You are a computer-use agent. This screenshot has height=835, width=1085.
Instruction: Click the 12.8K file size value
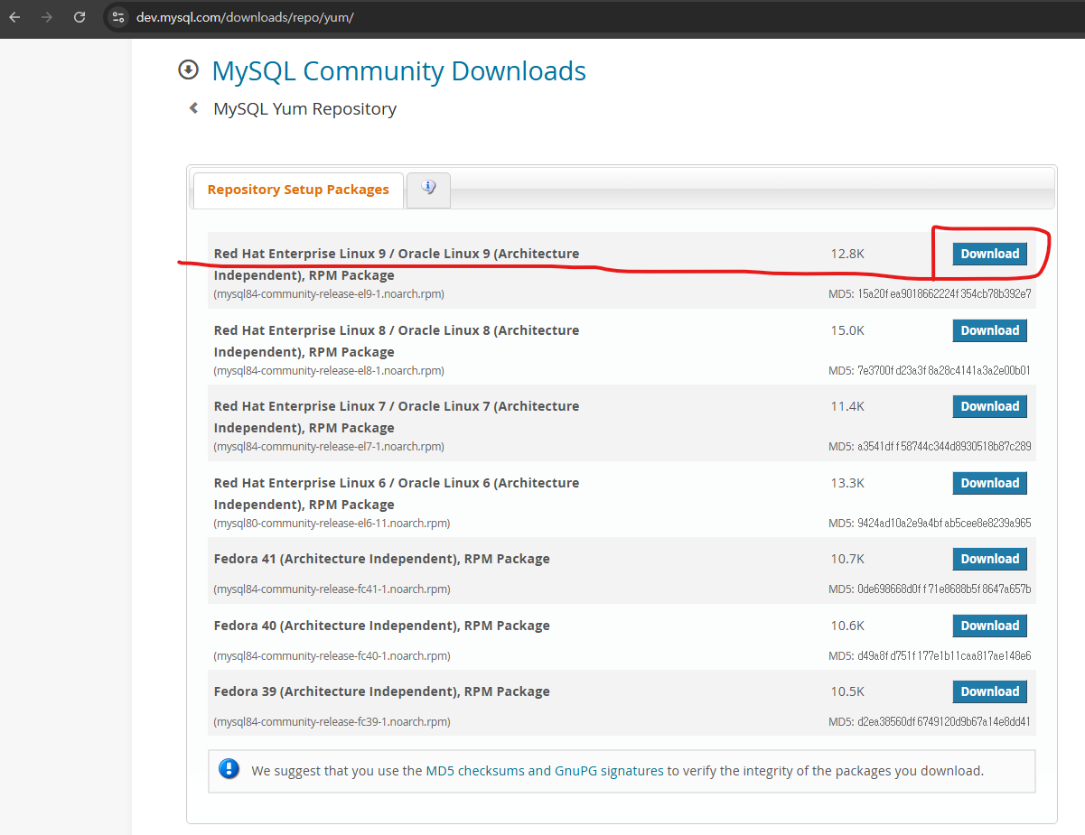tap(847, 254)
